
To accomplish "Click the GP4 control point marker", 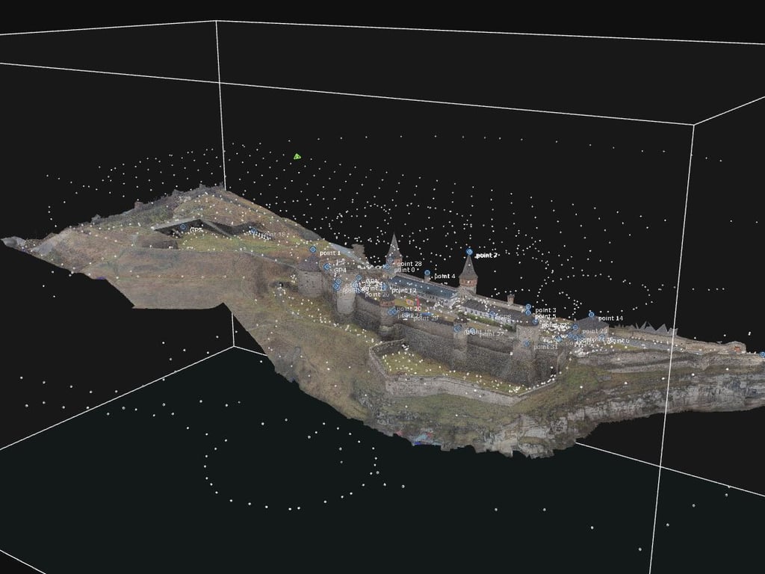I will coord(326,267).
